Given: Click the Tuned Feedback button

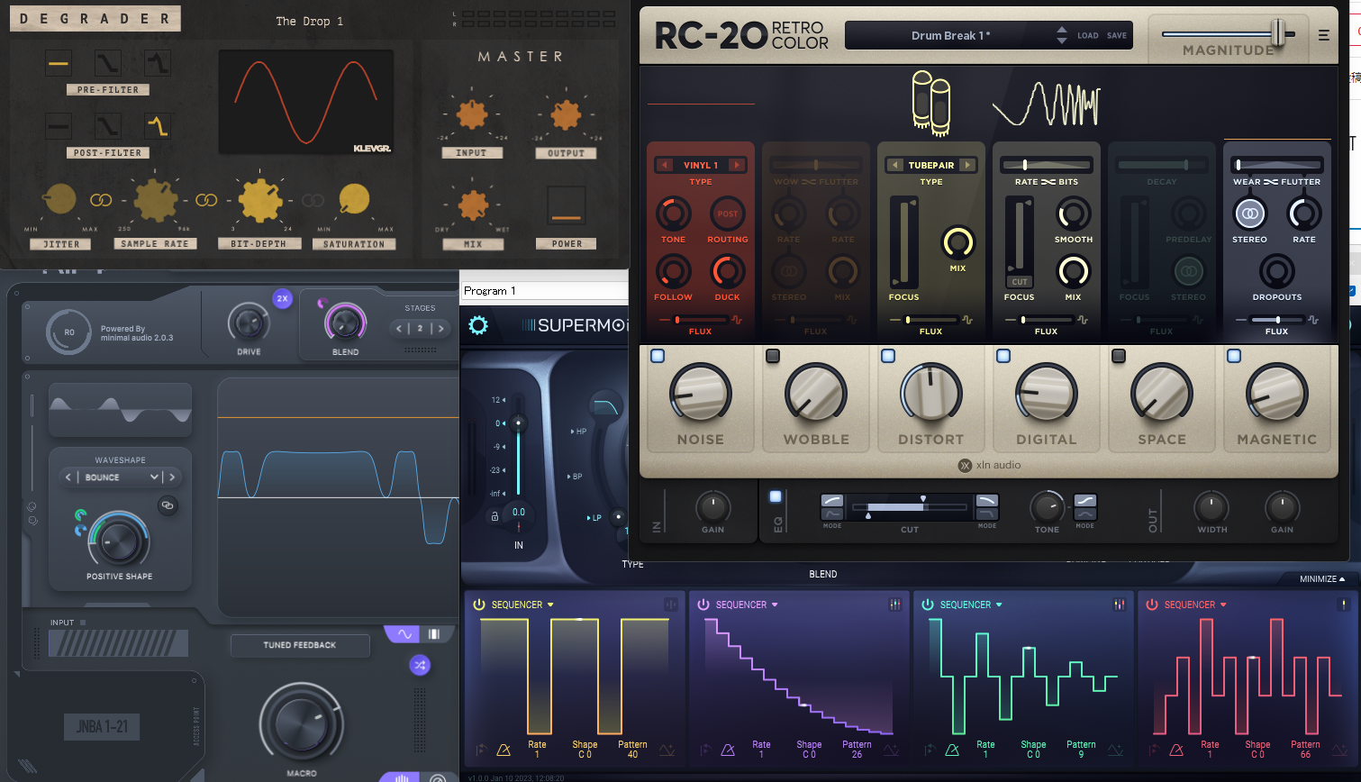Looking at the screenshot, I should point(300,645).
